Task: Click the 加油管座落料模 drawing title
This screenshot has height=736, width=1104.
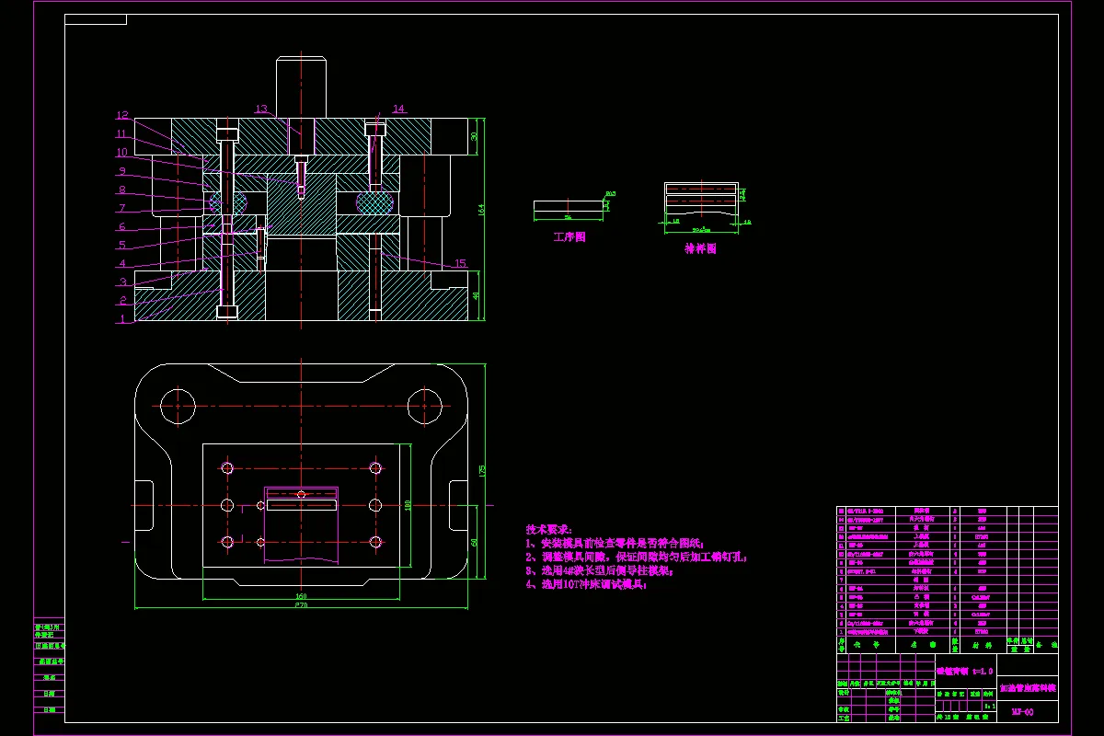Action: (1028, 687)
